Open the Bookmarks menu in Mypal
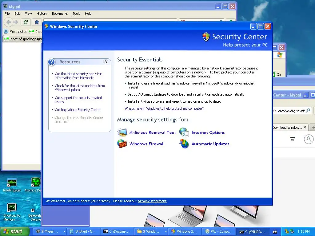The width and height of the screenshot is (315, 236). 60,14
